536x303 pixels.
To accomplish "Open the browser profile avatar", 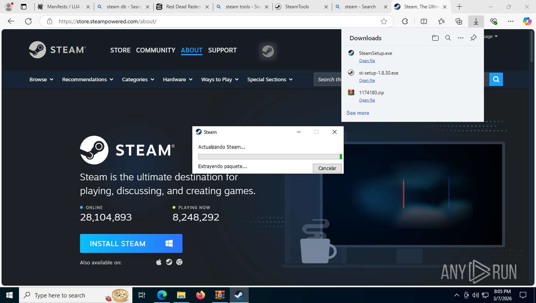I will pos(8,7).
